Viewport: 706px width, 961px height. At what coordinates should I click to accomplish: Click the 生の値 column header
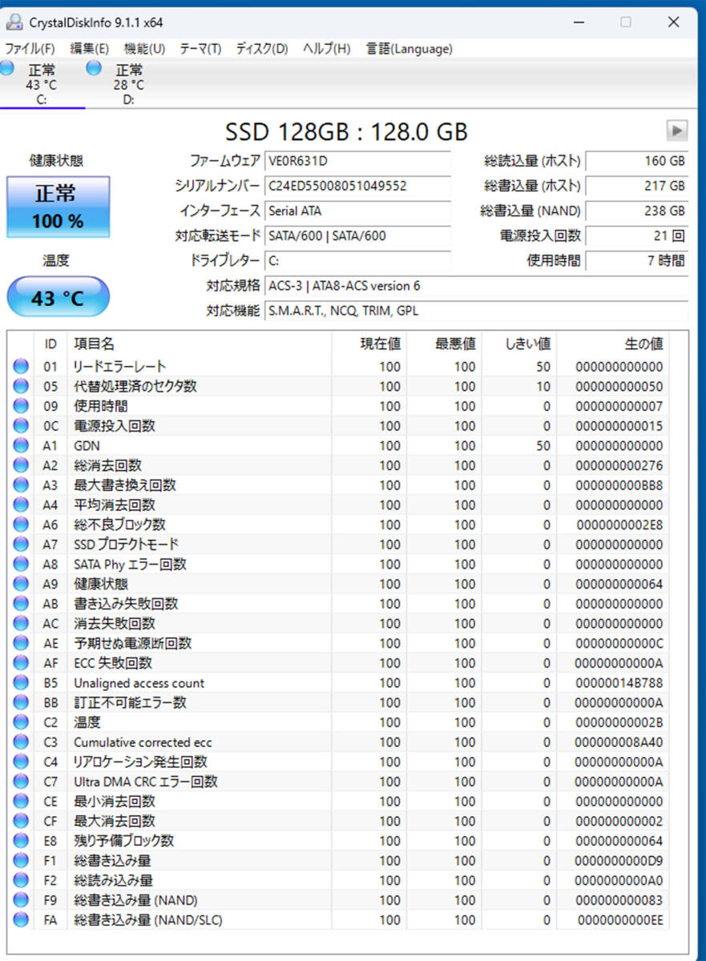tap(613, 344)
